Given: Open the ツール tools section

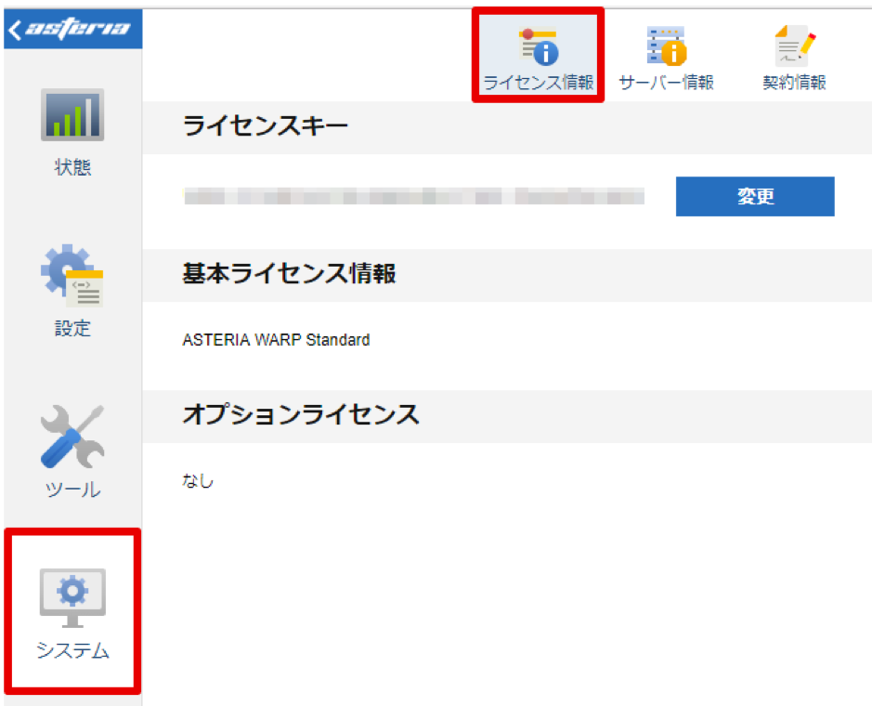Looking at the screenshot, I should pyautogui.click(x=72, y=451).
